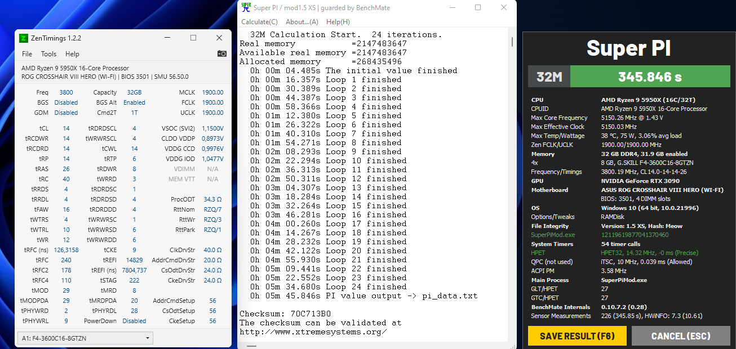Maximize the ZenTimings window
The image size is (736, 349).
(x=193, y=38)
